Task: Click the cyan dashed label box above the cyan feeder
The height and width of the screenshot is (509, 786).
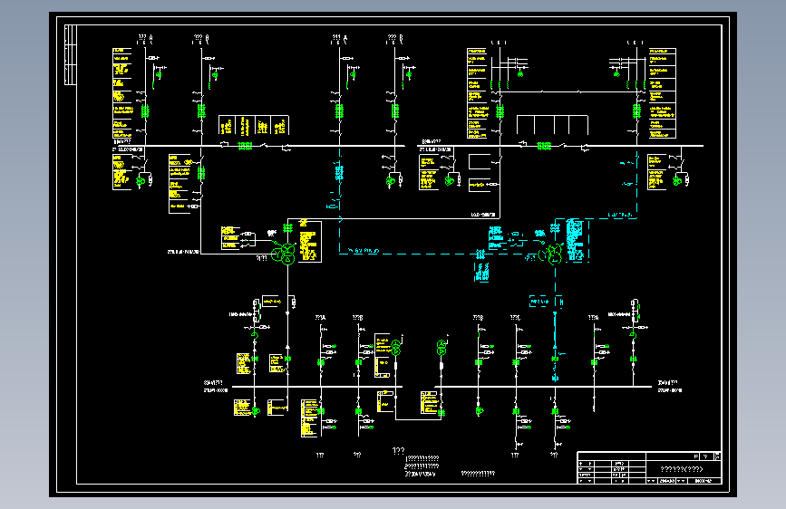Action: pos(539,301)
